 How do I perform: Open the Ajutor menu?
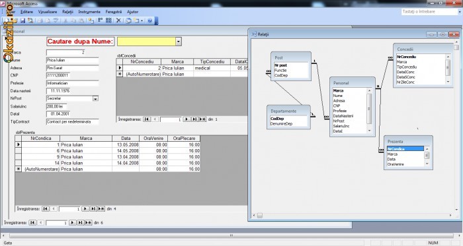132,12
